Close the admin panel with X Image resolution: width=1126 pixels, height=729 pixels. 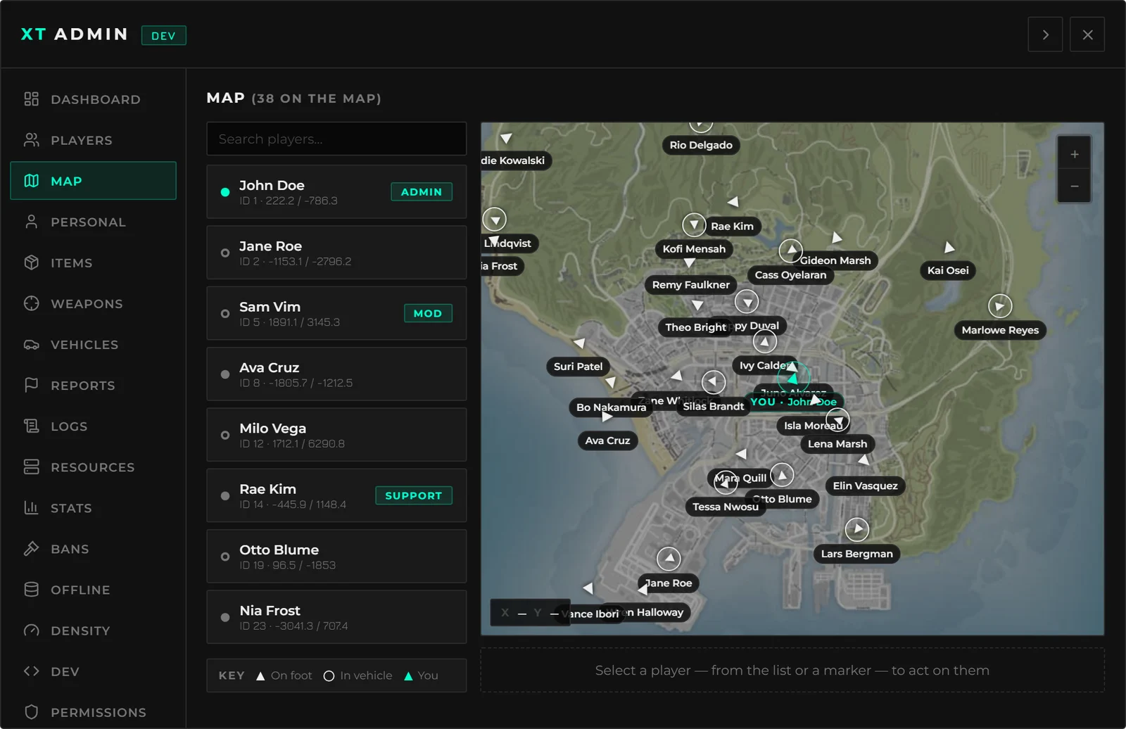pyautogui.click(x=1087, y=34)
